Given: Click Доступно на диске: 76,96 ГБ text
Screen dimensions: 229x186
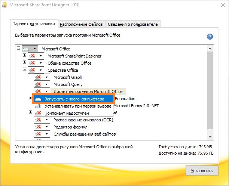Looking at the screenshot, I should click(x=186, y=153).
